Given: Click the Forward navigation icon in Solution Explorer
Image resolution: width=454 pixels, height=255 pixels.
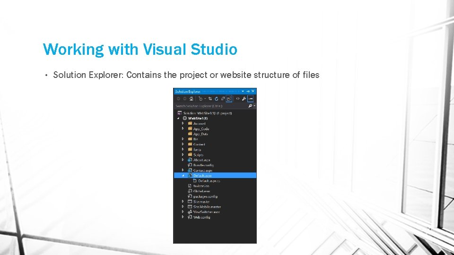Looking at the screenshot, I should click(x=185, y=99).
